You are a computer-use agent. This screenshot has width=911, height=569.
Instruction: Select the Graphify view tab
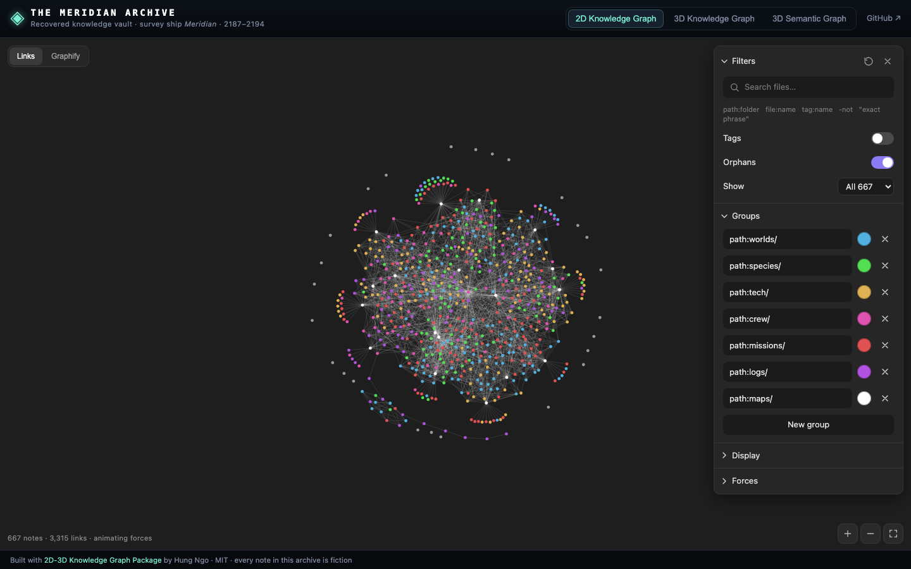coord(66,56)
